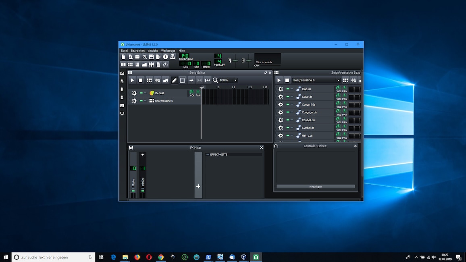Click the arrow beside the Beat/Bassline selector

click(x=338, y=80)
